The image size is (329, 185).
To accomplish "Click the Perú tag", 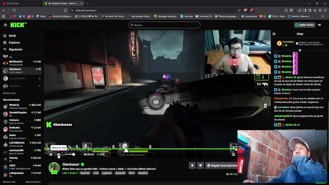I will click(x=132, y=173).
